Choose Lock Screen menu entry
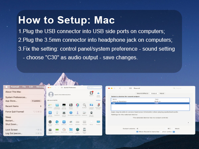 coord(24,129)
